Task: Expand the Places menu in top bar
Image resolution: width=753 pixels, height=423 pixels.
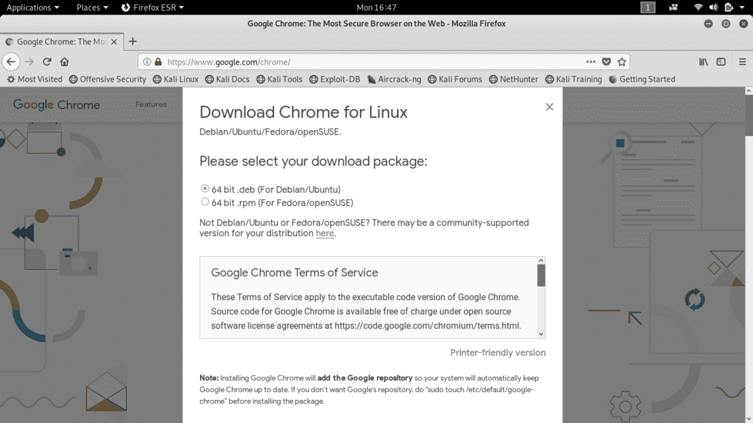Action: 92,7
